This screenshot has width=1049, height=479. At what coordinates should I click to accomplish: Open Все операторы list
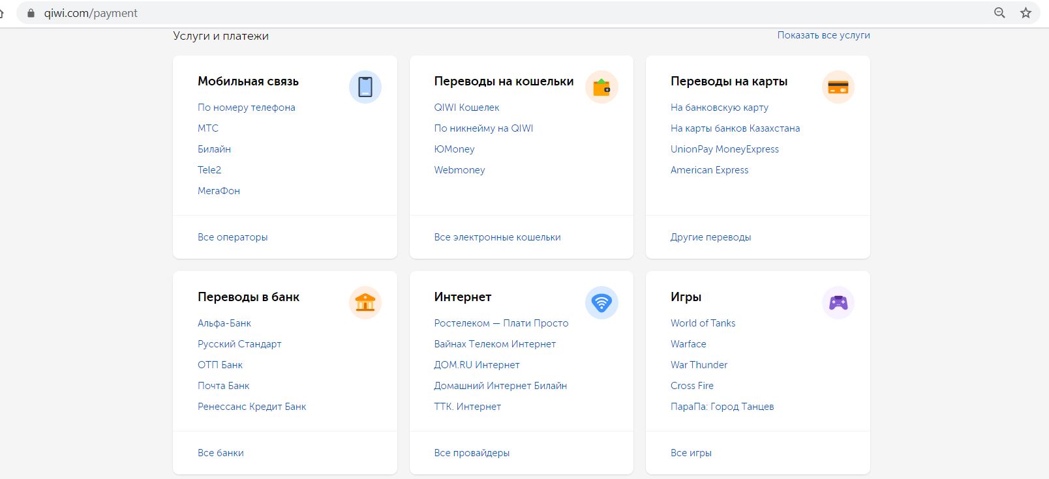pos(233,237)
